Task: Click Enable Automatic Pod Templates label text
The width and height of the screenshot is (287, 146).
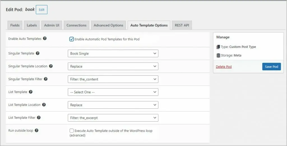Action: (x=107, y=39)
